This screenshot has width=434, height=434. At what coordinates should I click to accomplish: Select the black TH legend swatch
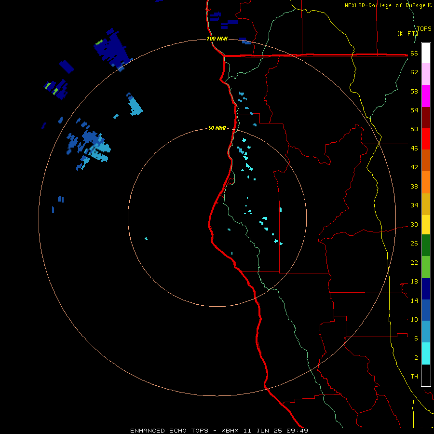(x=426, y=375)
